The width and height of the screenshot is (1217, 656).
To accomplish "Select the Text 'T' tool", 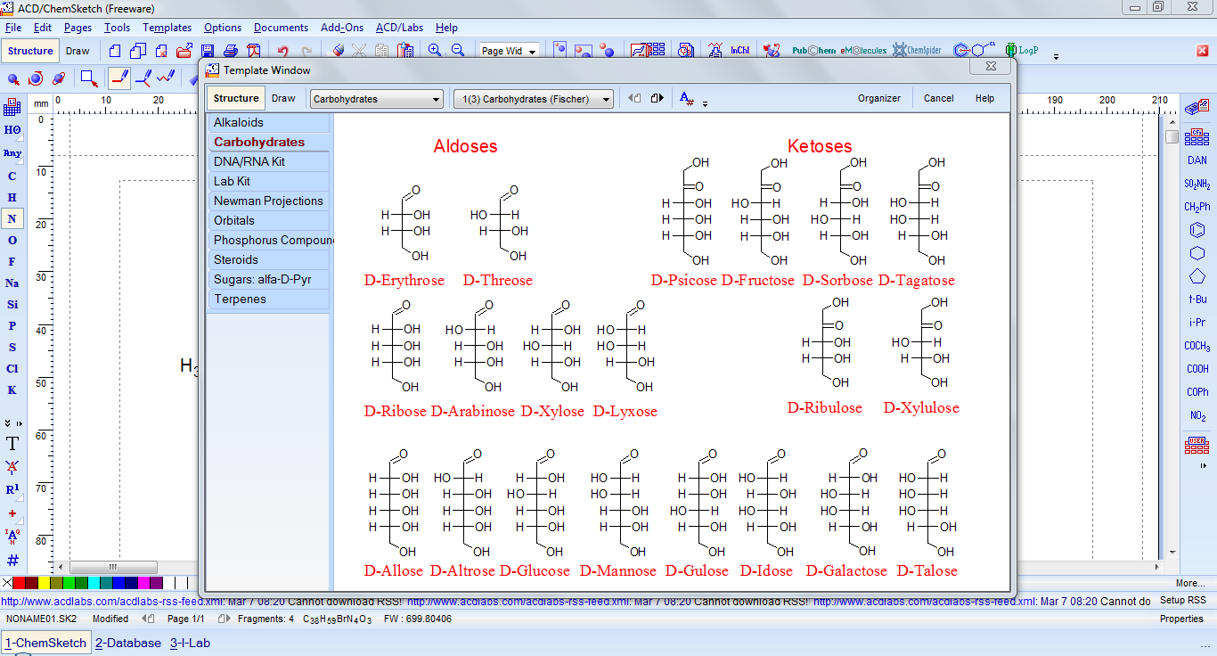I will click(12, 443).
